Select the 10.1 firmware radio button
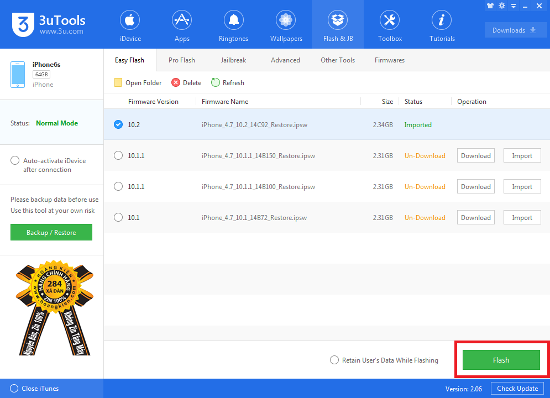This screenshot has height=398, width=550. coord(118,218)
